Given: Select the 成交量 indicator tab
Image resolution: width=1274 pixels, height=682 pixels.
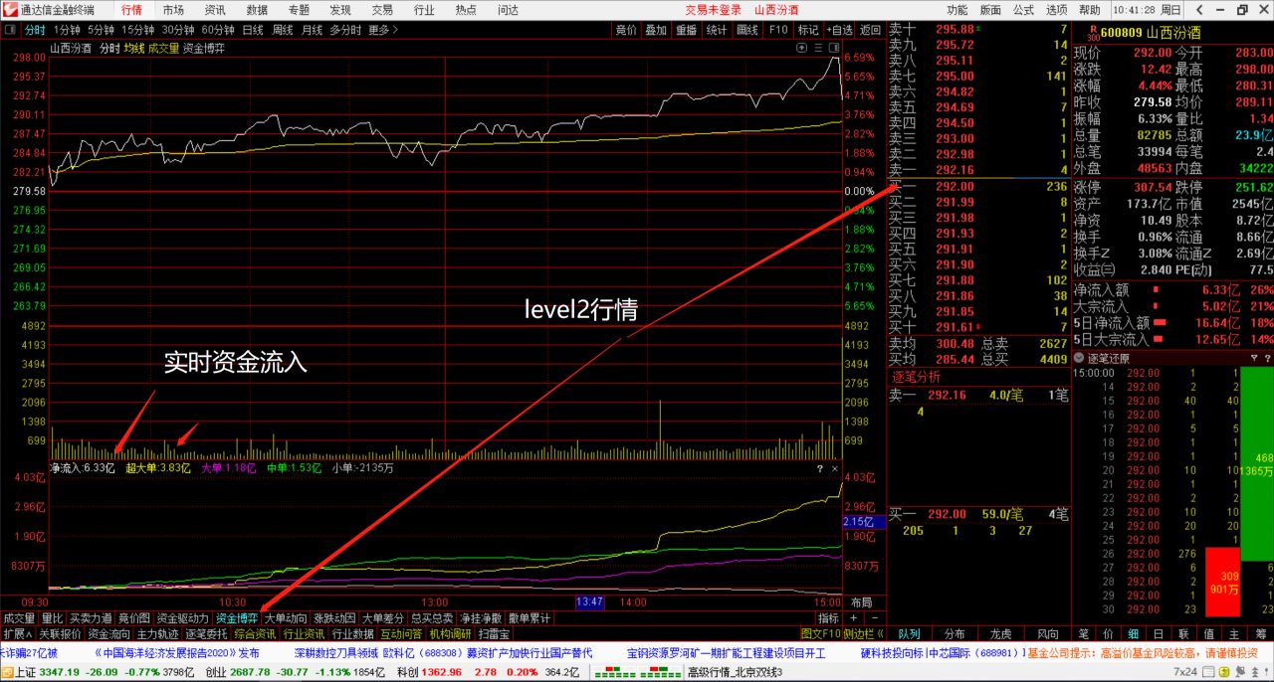Looking at the screenshot, I should tap(19, 618).
